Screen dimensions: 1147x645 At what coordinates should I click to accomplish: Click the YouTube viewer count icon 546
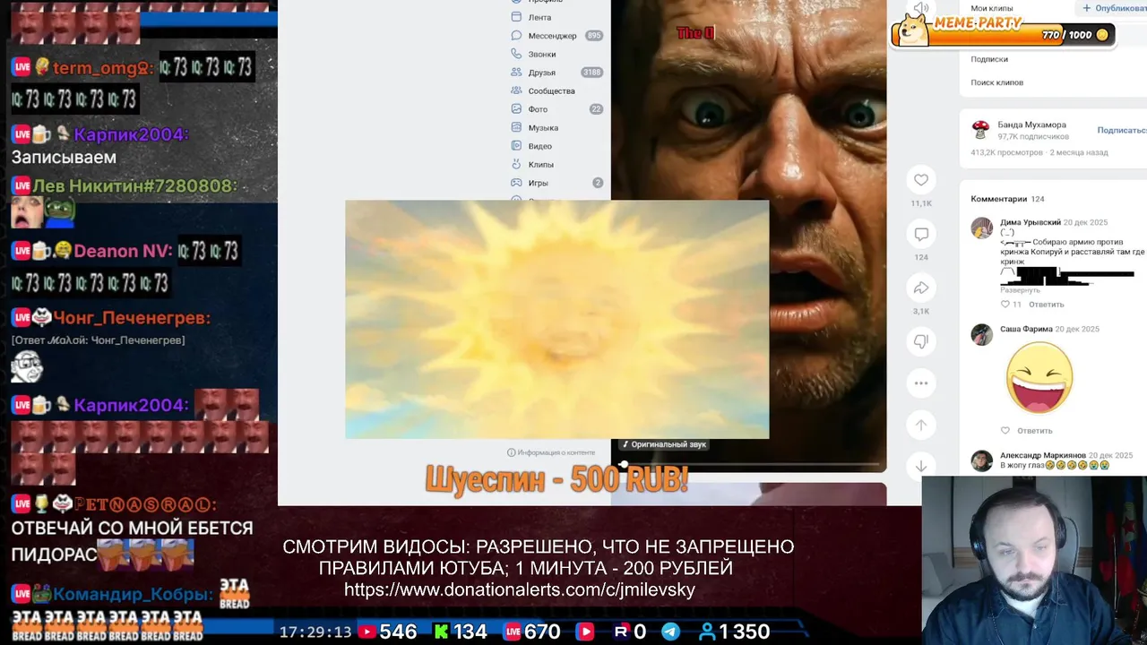point(367,632)
